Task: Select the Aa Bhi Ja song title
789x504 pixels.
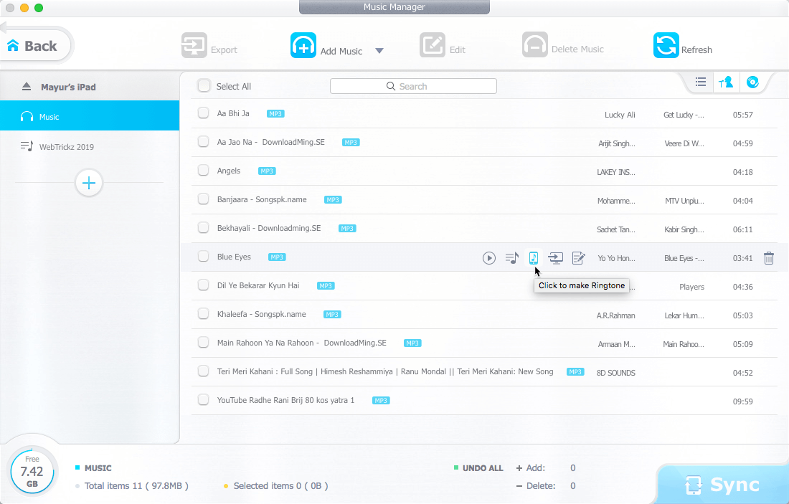Action: (233, 113)
